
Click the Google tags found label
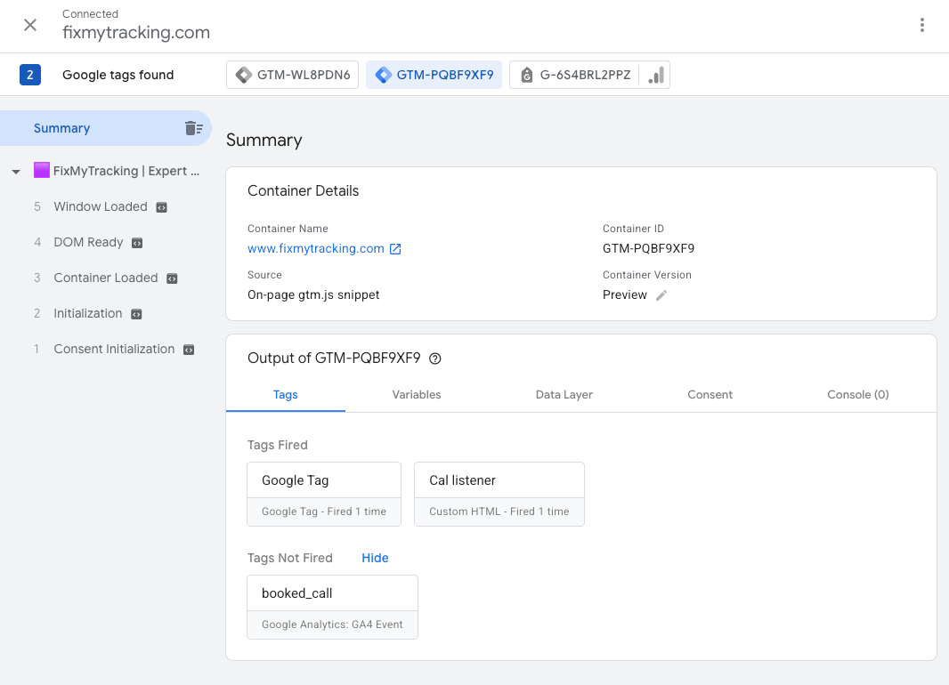click(118, 75)
